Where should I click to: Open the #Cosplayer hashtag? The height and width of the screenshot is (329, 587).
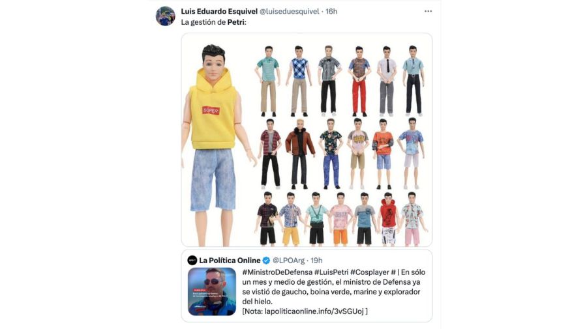pyautogui.click(x=370, y=272)
